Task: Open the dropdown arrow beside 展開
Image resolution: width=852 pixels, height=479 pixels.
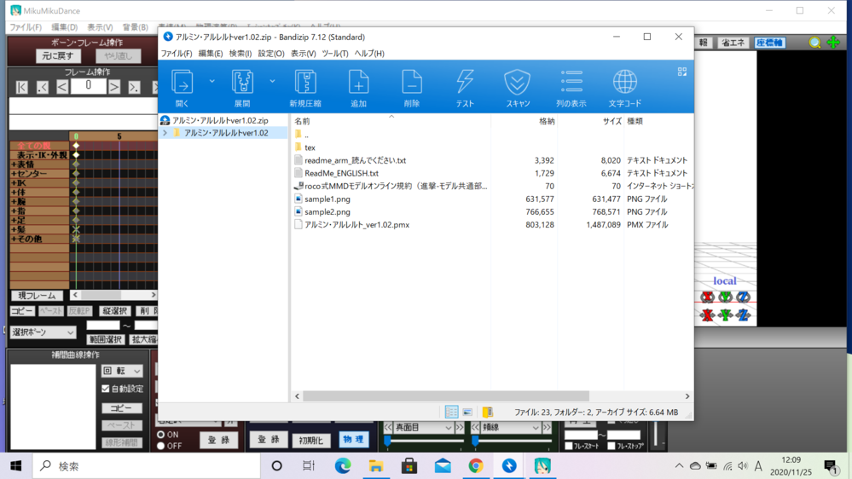Action: pos(272,82)
